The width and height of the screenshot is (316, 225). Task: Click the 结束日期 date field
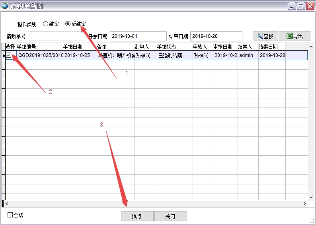pos(216,36)
